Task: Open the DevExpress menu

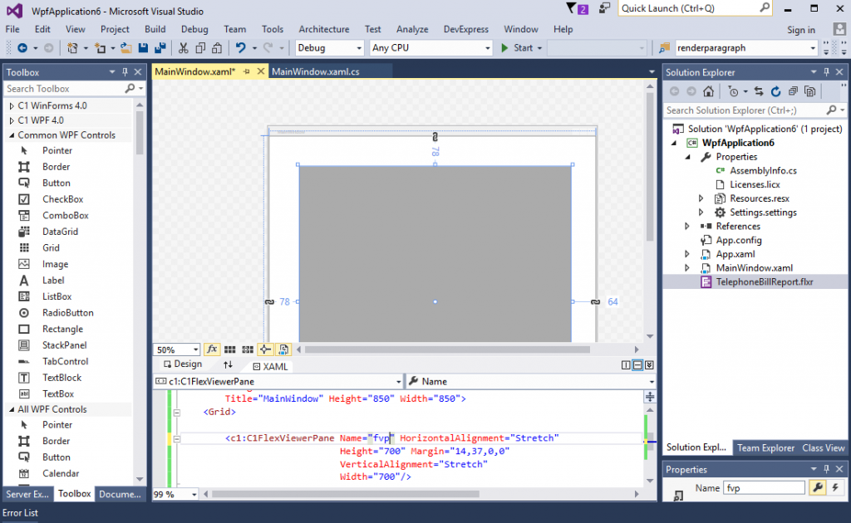Action: tap(465, 29)
